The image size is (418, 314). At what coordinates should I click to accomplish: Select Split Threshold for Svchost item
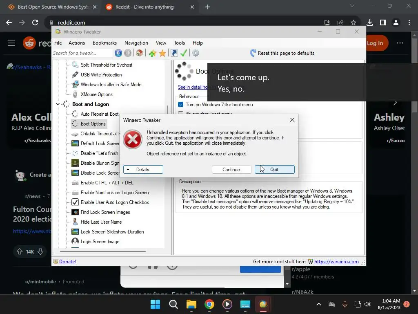107,65
